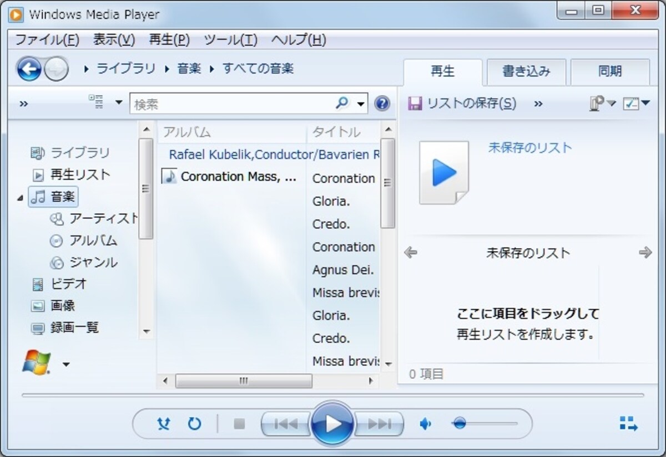Sort by the タイトル column header
This screenshot has width=666, height=457.
coord(343,132)
